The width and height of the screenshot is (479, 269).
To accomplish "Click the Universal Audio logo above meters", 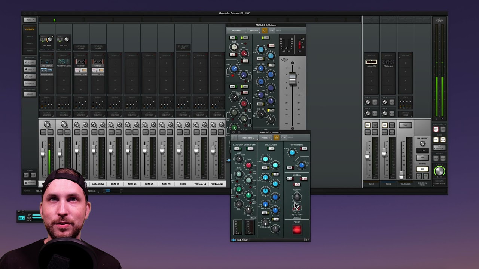I will click(439, 21).
